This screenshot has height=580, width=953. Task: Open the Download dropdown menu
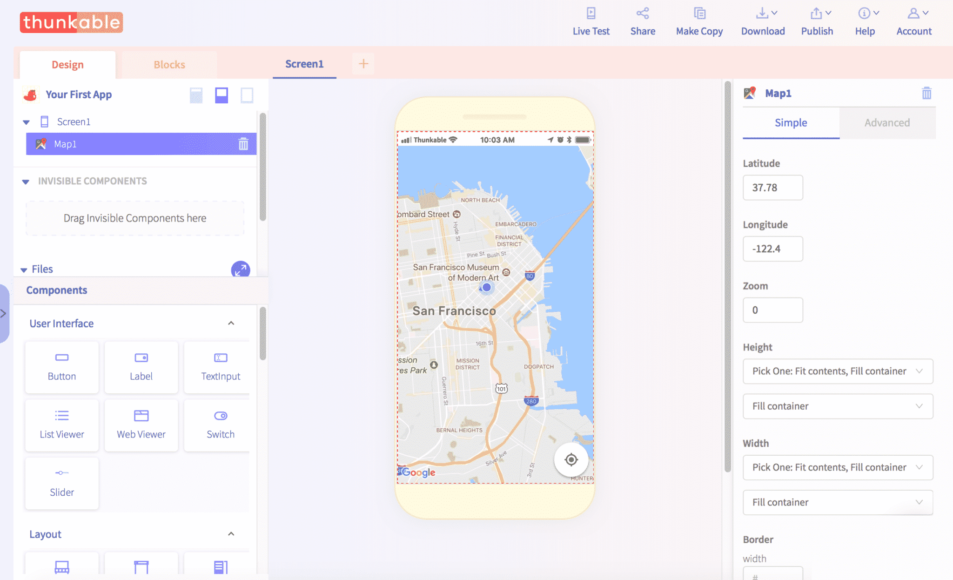pyautogui.click(x=763, y=21)
